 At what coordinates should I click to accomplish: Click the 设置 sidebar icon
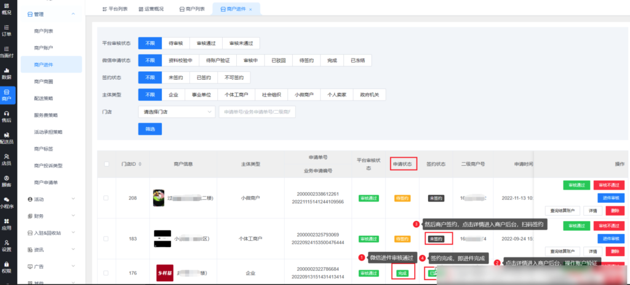7,245
